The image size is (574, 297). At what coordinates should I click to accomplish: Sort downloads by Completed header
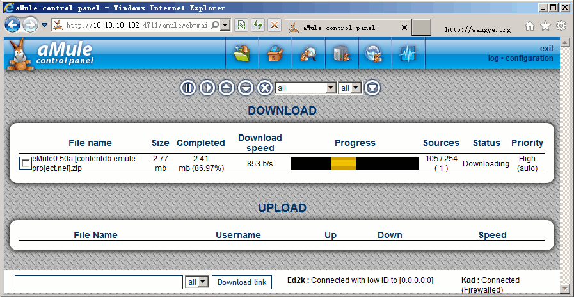coord(200,143)
